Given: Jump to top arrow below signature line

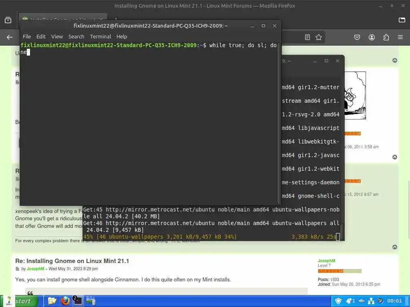Looking at the screenshot, I should coord(395,247).
